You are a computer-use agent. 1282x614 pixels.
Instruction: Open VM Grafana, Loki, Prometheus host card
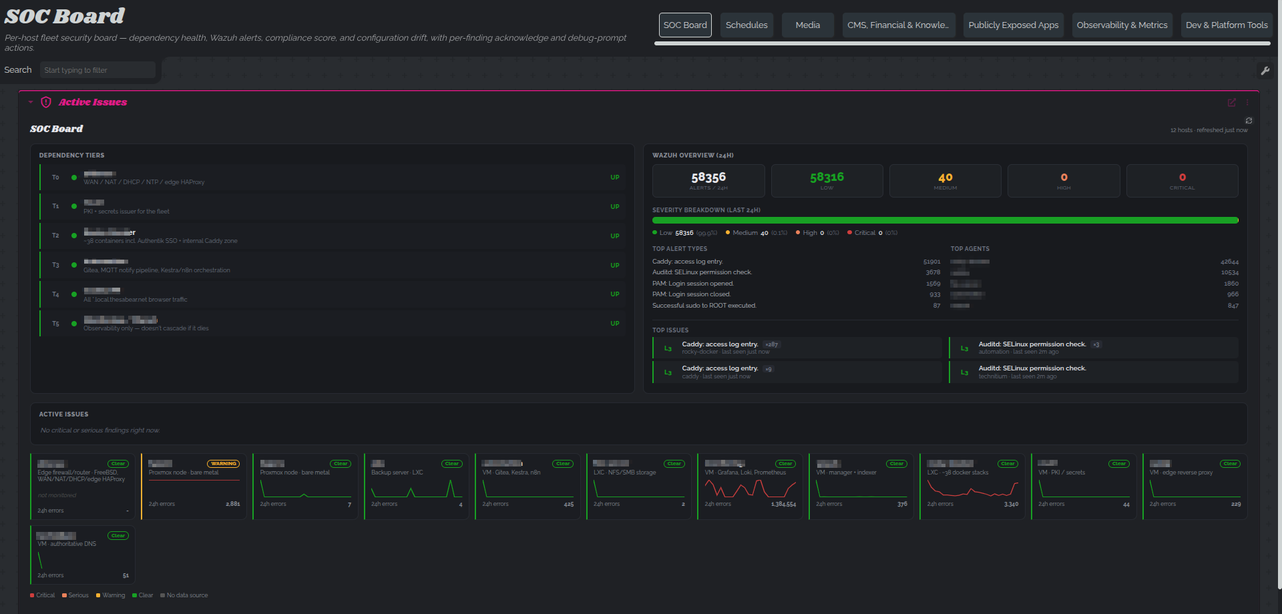(750, 487)
